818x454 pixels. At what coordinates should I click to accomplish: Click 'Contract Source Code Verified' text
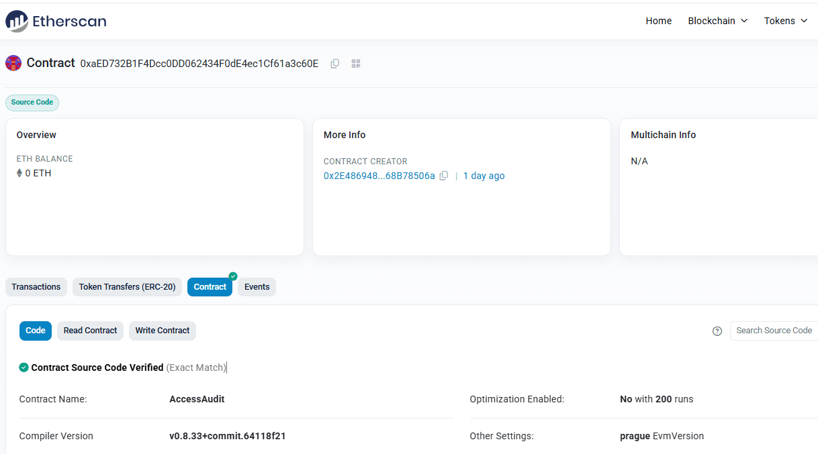tap(97, 367)
